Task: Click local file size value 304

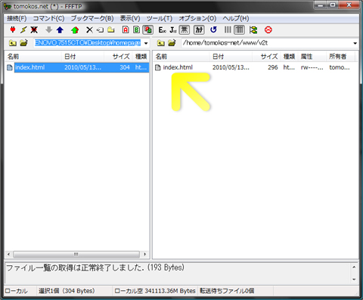Action: pyautogui.click(x=125, y=67)
